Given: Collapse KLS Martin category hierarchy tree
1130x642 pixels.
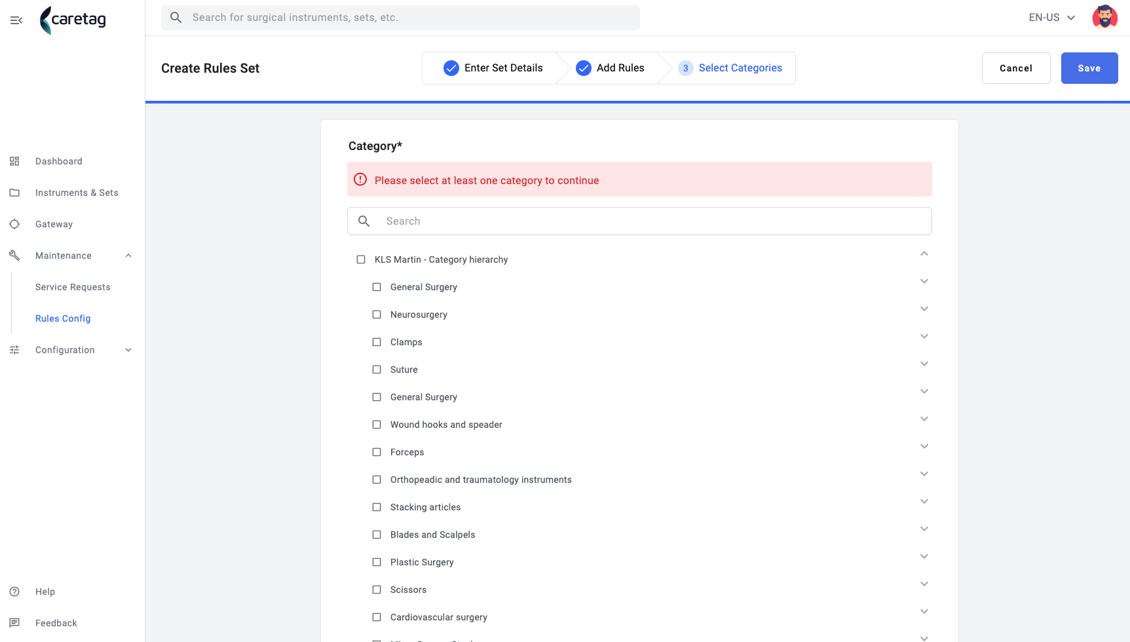Looking at the screenshot, I should point(924,254).
